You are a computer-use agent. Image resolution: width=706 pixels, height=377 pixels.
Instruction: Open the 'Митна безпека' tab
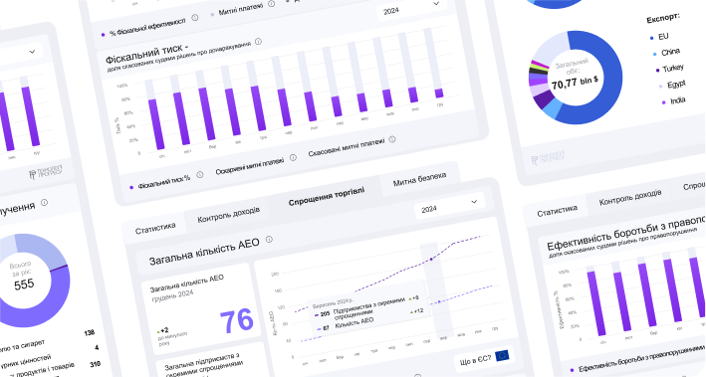[x=419, y=179]
